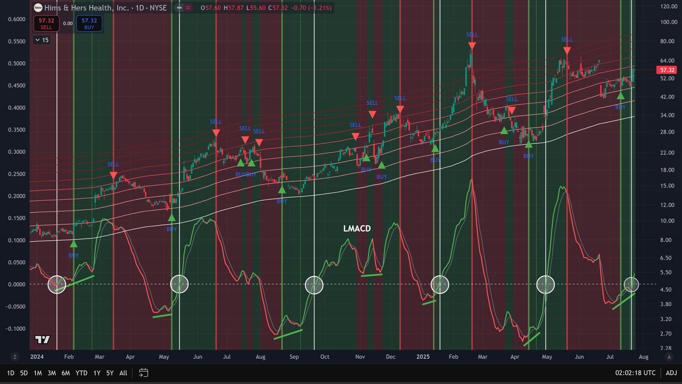
Task: Select the All time range
Action: (123, 373)
